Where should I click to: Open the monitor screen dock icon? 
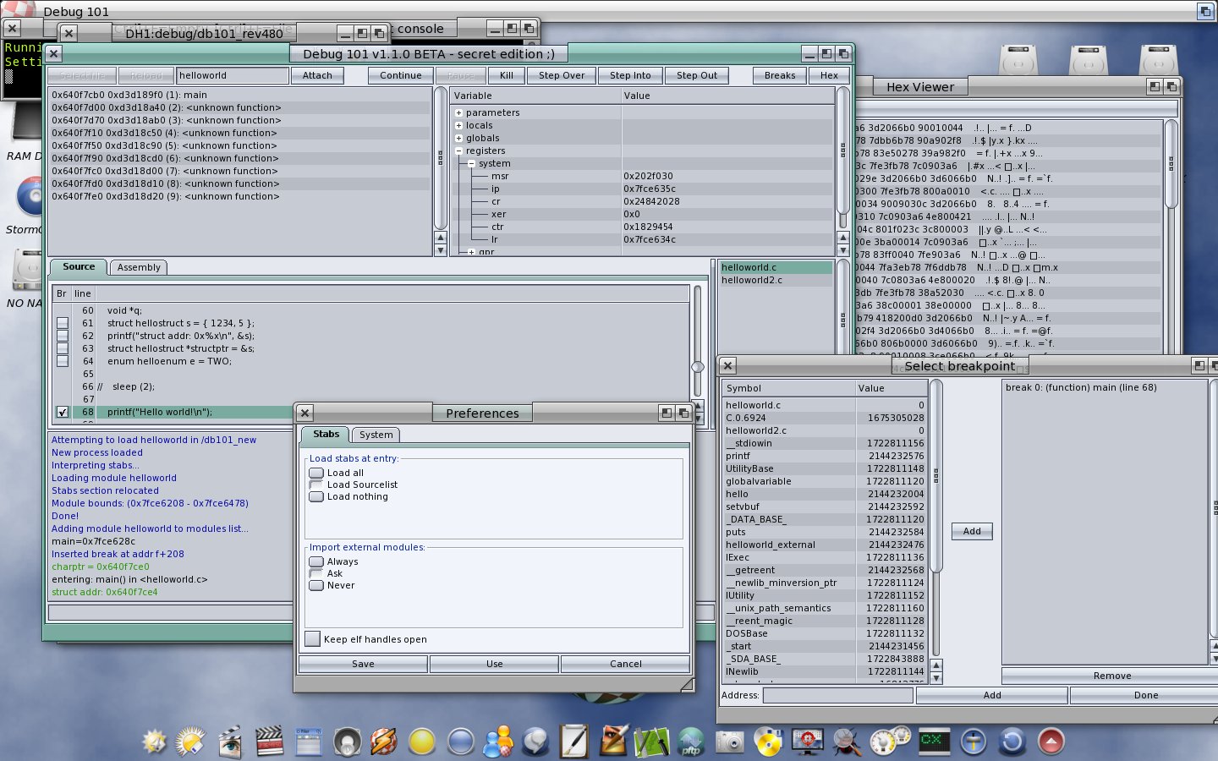(x=808, y=742)
